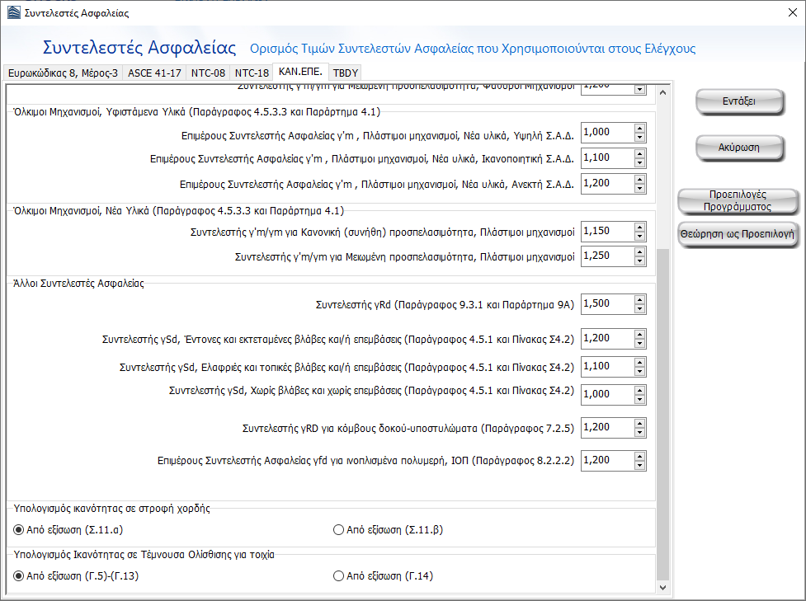Increase γfd value for ΙΟΠ polymers
This screenshot has height=601, width=806.
pos(639,456)
